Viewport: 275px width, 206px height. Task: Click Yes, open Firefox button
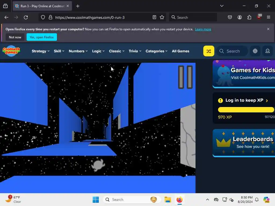click(x=42, y=37)
